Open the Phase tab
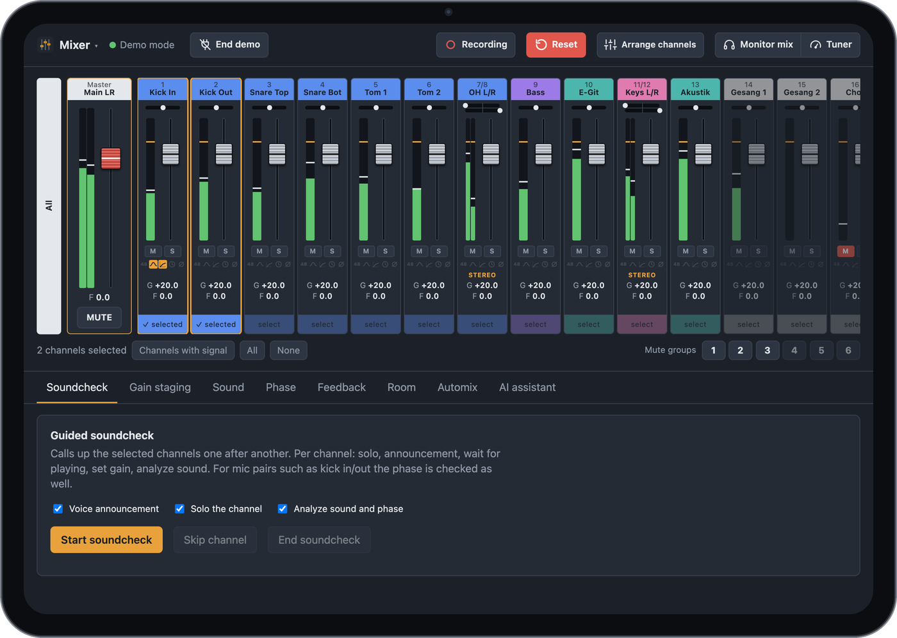The width and height of the screenshot is (897, 638). coord(281,388)
